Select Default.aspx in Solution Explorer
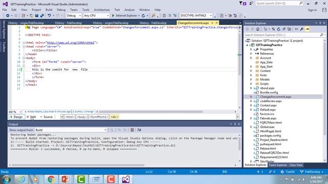The width and height of the screenshot is (328, 184). (268, 110)
